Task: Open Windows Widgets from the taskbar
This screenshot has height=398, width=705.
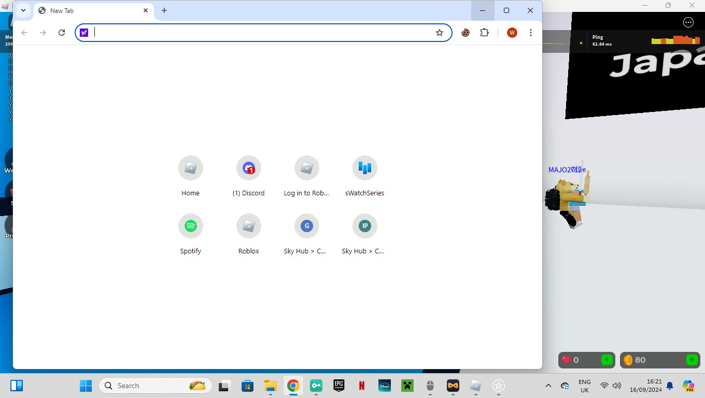Action: coord(17,386)
